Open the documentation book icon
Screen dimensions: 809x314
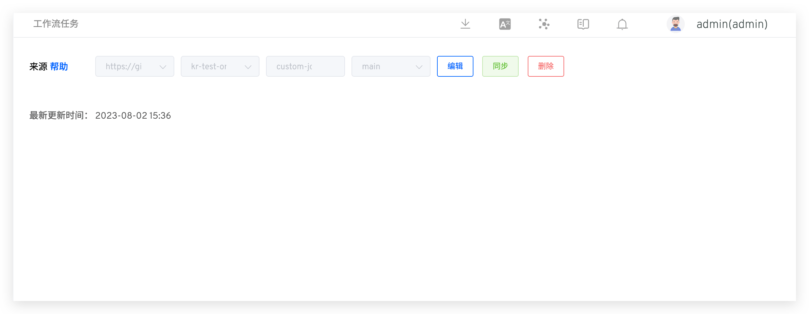click(x=583, y=24)
